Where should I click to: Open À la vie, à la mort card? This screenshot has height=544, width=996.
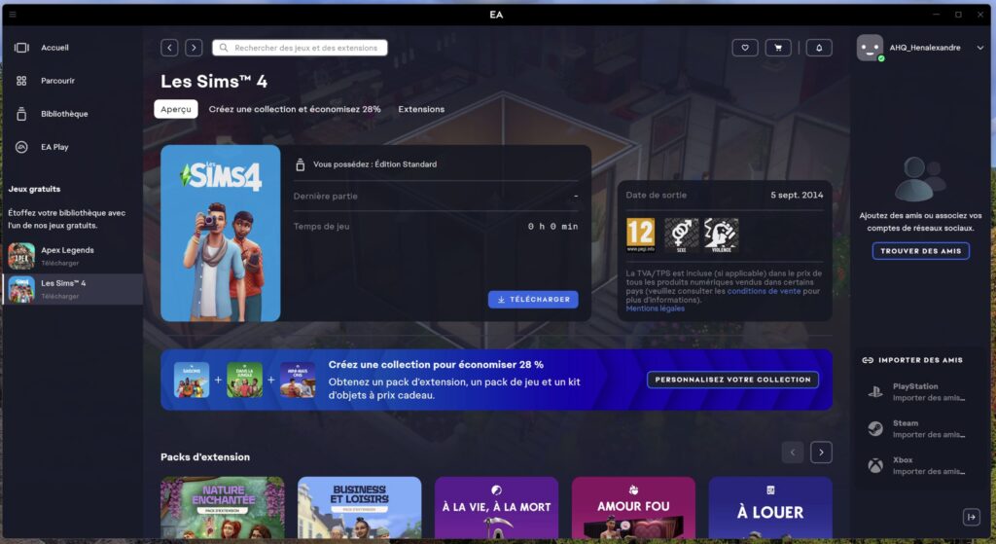(x=496, y=508)
